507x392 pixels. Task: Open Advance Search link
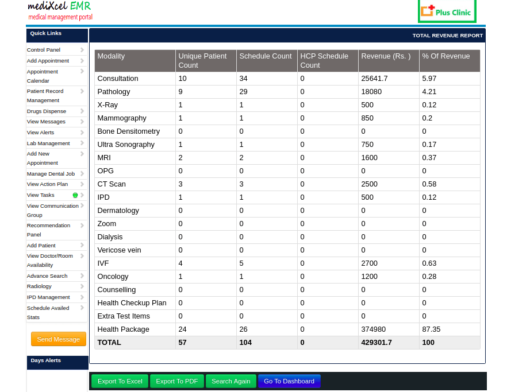(x=47, y=275)
